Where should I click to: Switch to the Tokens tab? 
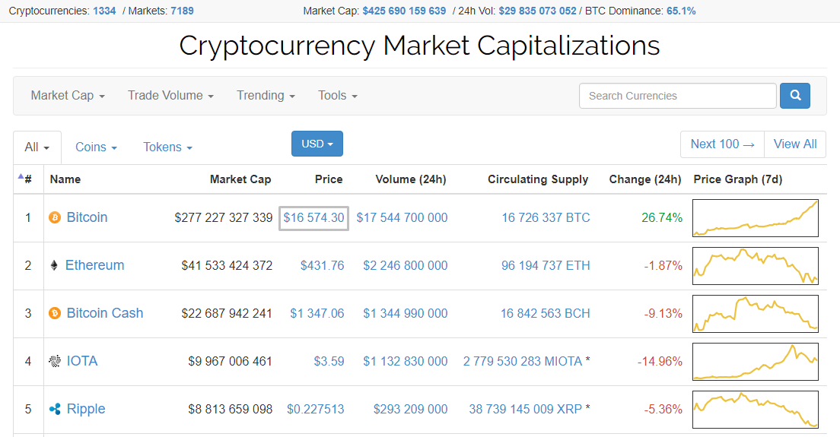(x=167, y=147)
